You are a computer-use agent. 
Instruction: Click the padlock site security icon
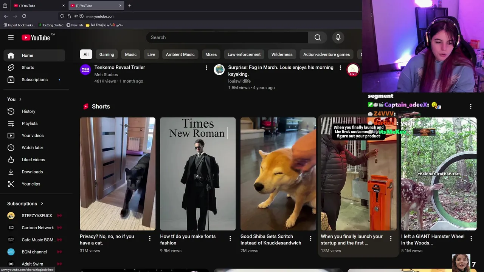pyautogui.click(x=69, y=16)
